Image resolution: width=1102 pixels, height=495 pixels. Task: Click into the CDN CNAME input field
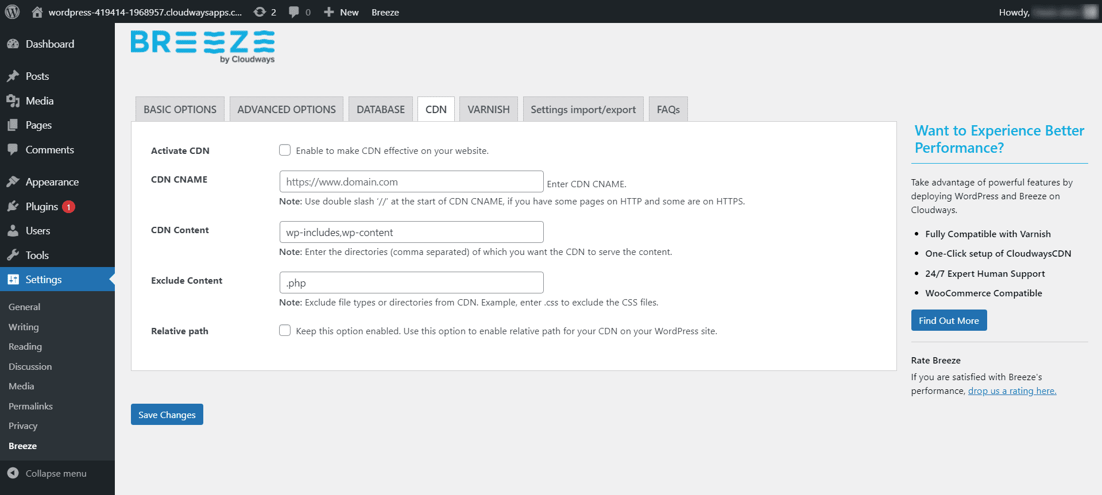411,182
